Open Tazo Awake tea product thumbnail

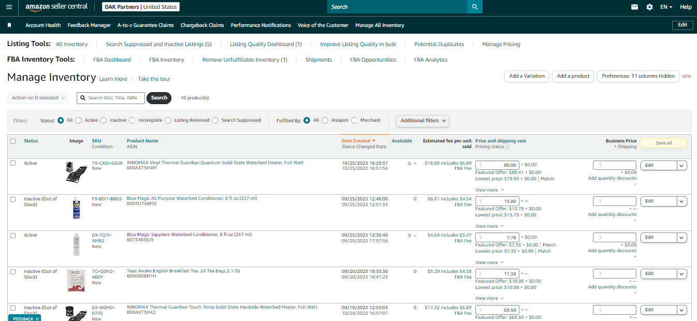(x=76, y=280)
